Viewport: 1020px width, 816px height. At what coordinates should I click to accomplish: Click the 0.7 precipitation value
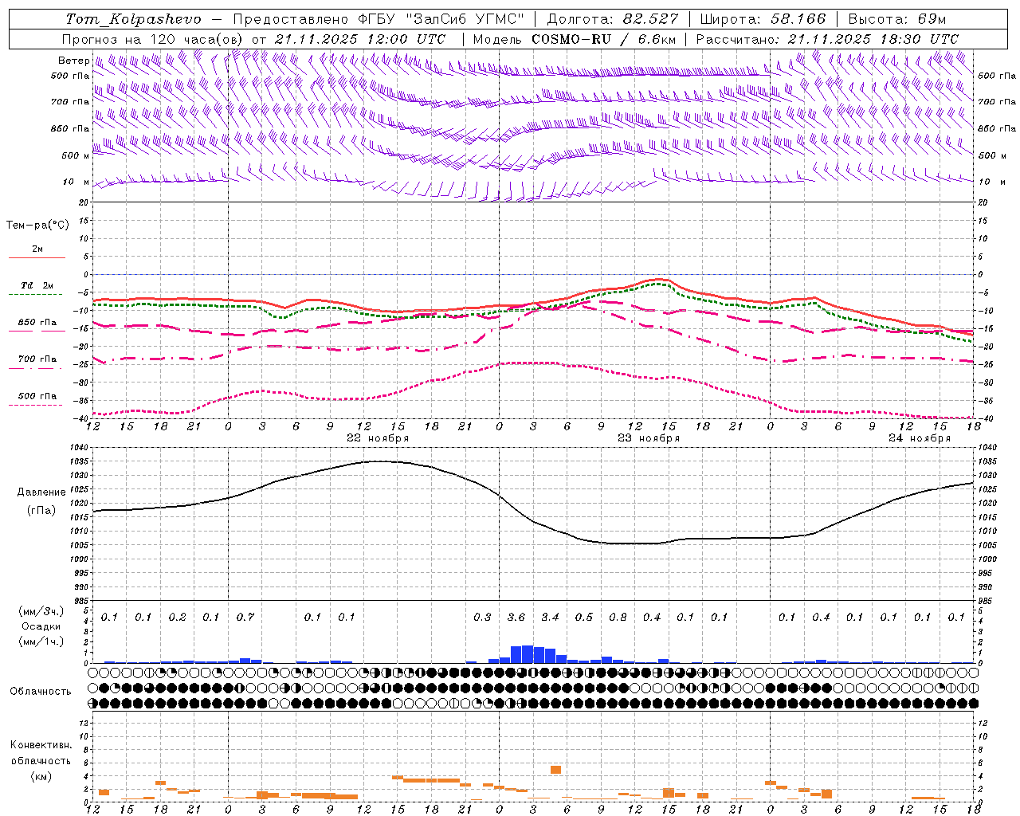[245, 618]
